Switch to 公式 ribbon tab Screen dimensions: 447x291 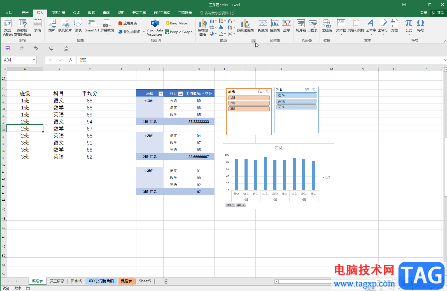coord(76,13)
